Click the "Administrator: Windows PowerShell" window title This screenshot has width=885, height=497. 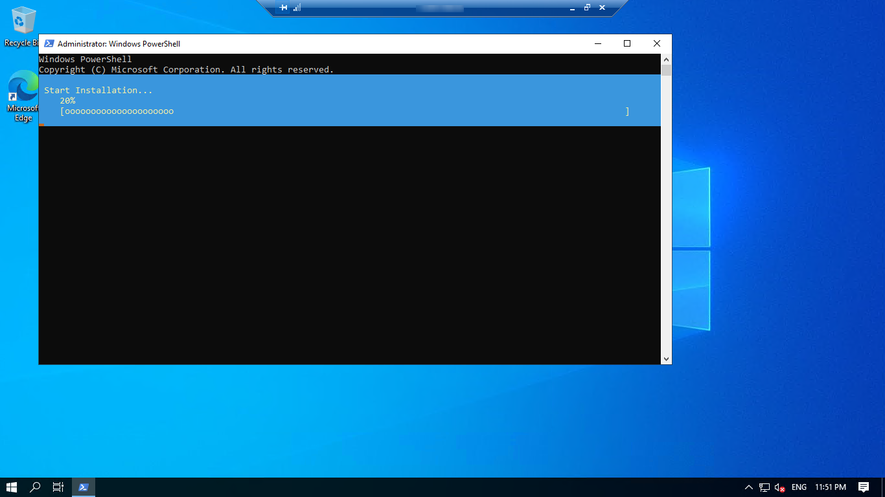point(119,44)
